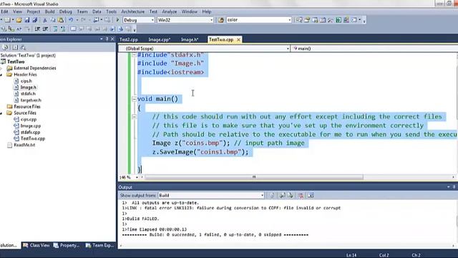The width and height of the screenshot is (458, 258).
Task: Open the Project menu
Action: [x=34, y=11]
